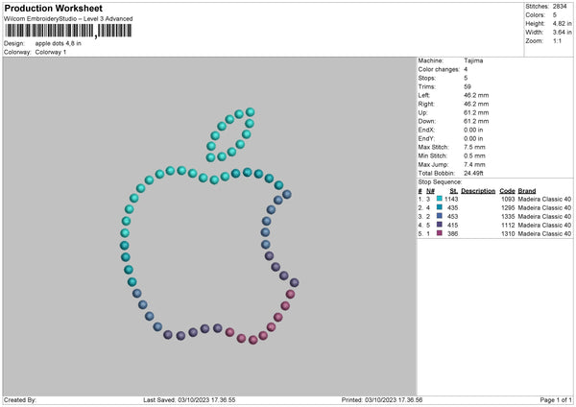Screen dimensions: 576x407
Task: Click the Height value 4.82 in
Action: 562,23
